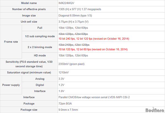Screen dimensions: 165x113
Task: Select the Model name header cell
Action: pyautogui.click(x=29, y=3)
